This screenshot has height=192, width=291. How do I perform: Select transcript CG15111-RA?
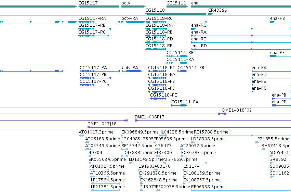181,60
